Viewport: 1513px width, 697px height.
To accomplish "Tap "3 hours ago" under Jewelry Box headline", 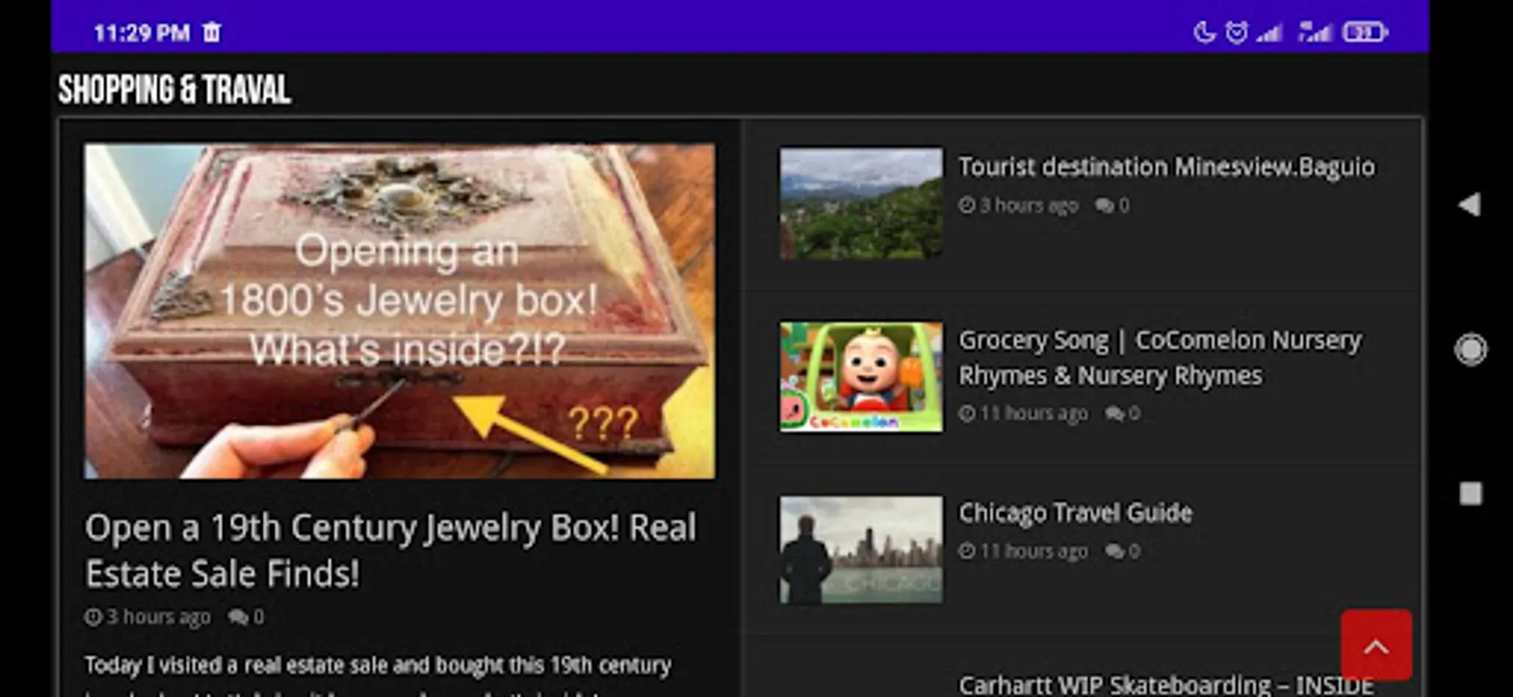I will click(148, 617).
